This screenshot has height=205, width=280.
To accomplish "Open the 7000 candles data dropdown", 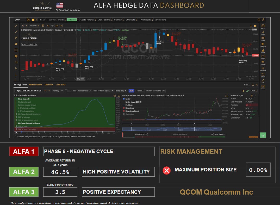I will [84, 91].
